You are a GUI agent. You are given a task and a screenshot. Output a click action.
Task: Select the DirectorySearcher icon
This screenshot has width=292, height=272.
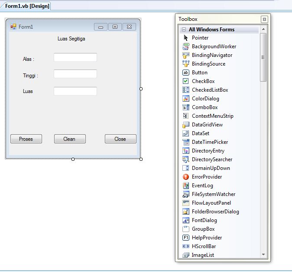(186, 159)
